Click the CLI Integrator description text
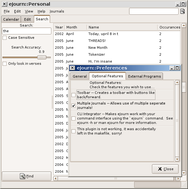This screenshot has height=189, width=188. point(125,118)
